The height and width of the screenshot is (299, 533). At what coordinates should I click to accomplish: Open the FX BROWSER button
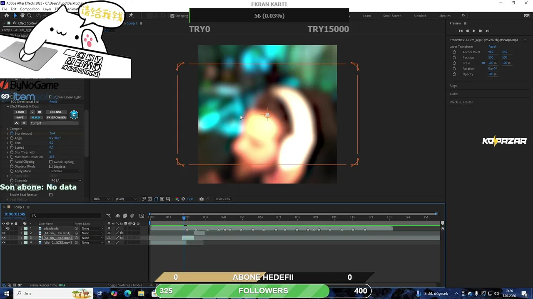[x=56, y=118]
